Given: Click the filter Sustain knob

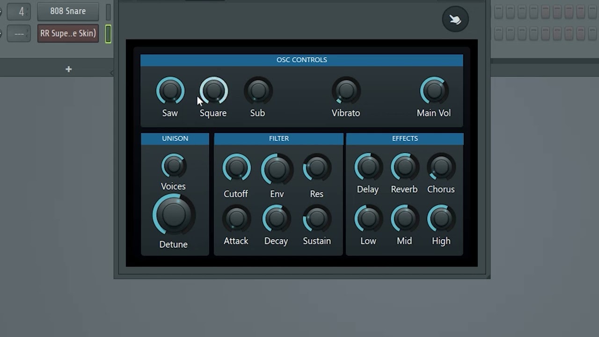Looking at the screenshot, I should [317, 218].
